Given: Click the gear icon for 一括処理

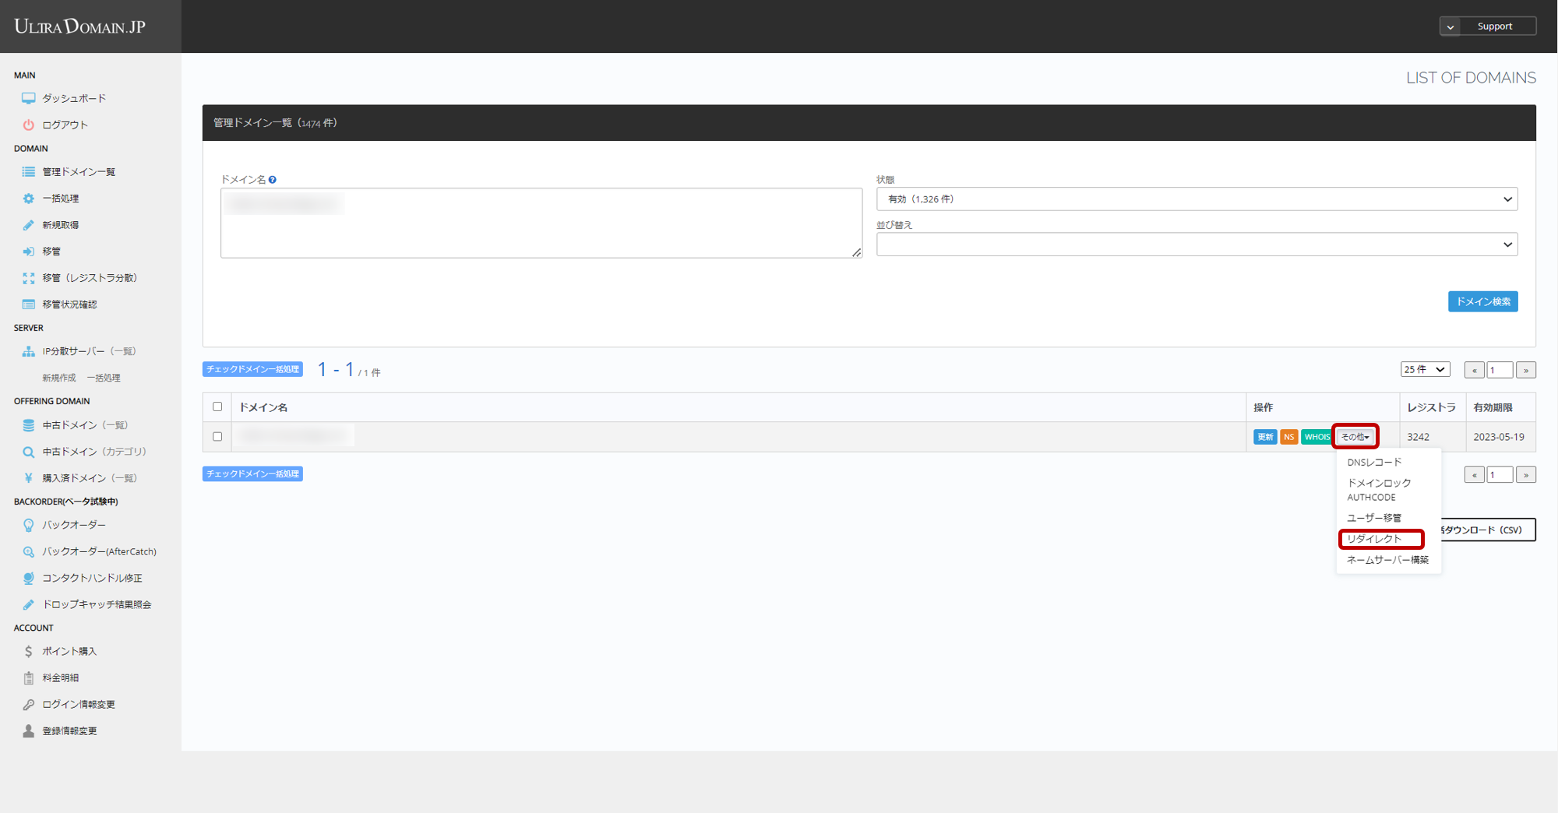Looking at the screenshot, I should (x=28, y=199).
